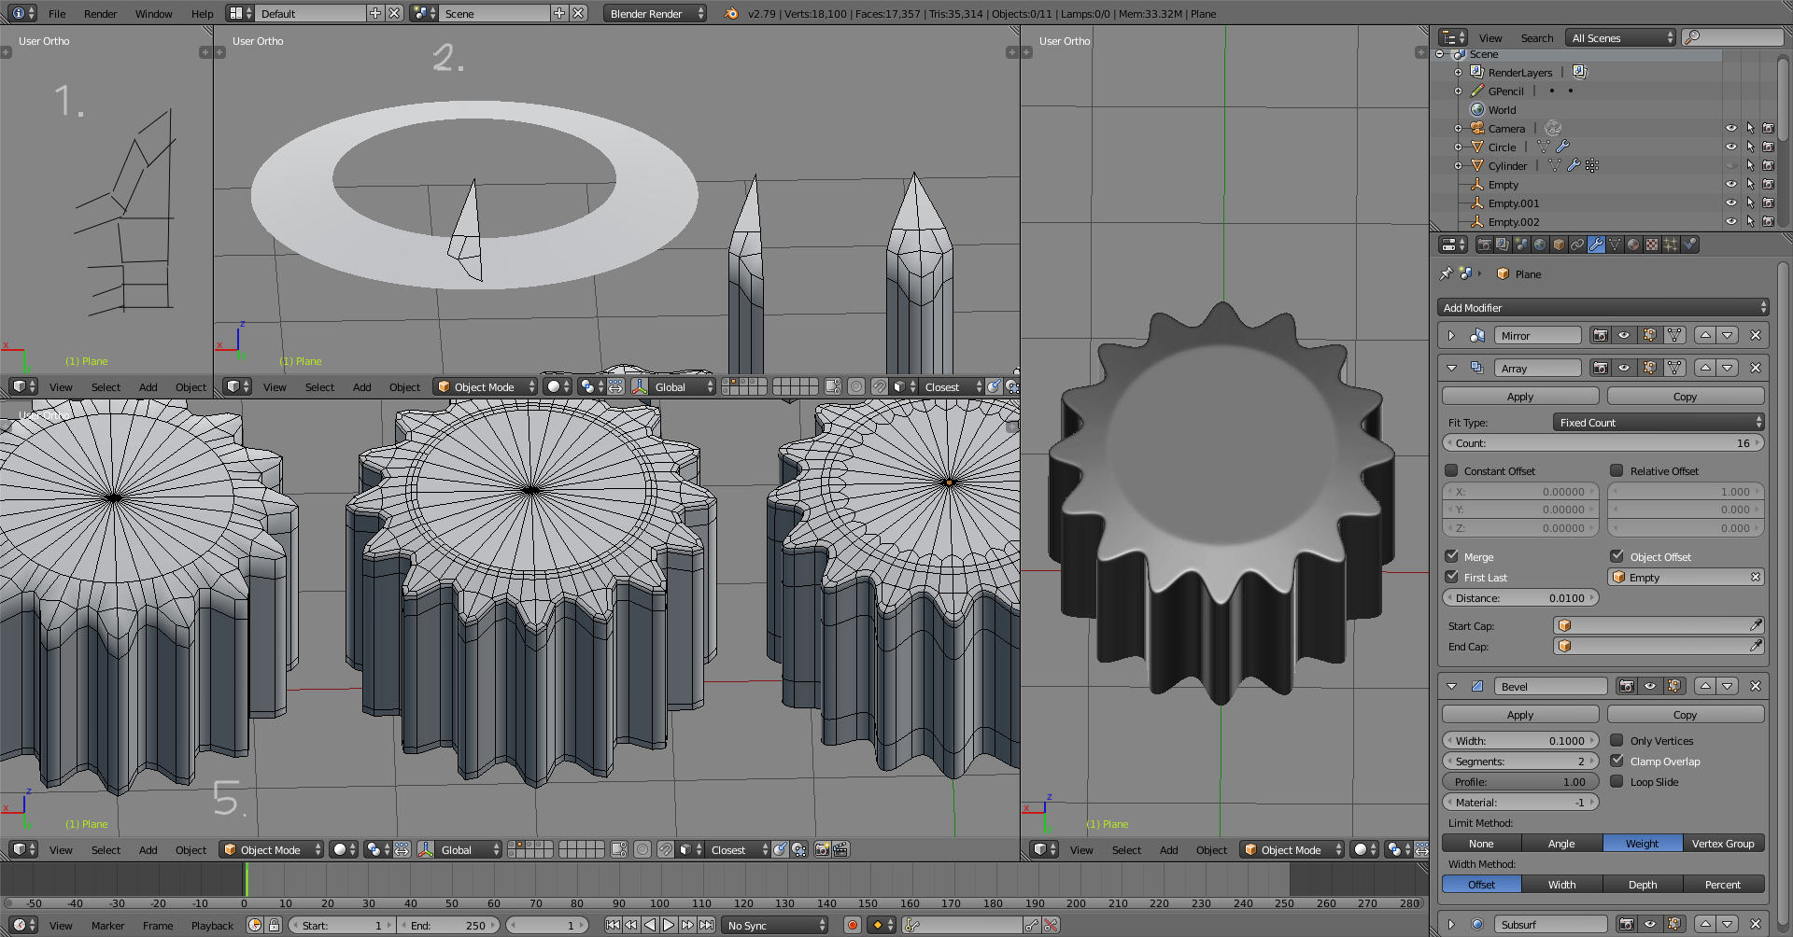This screenshot has width=1793, height=937.
Task: Uncheck the Merge checkbox
Action: 1451,556
